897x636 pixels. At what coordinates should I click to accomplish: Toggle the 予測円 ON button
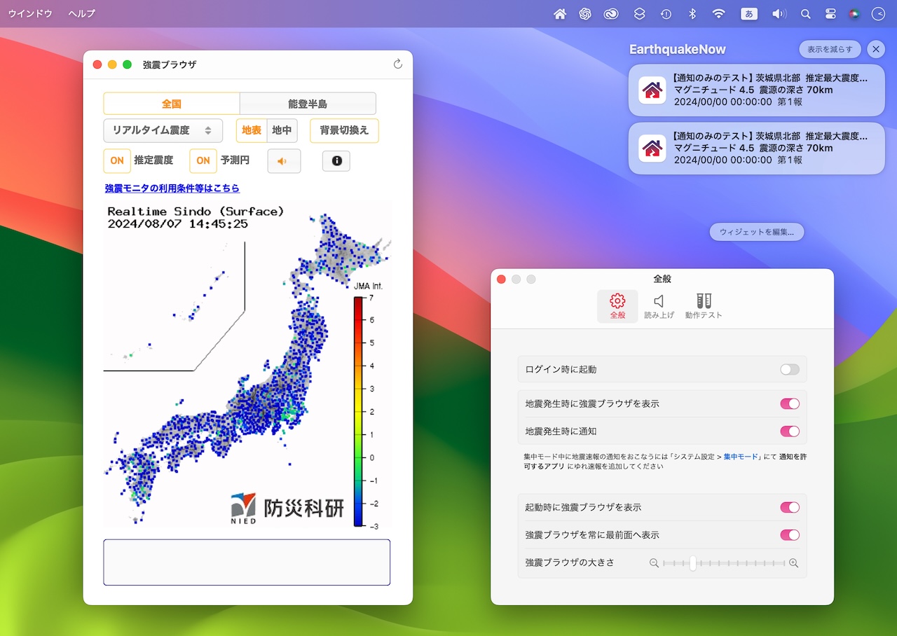coord(203,160)
